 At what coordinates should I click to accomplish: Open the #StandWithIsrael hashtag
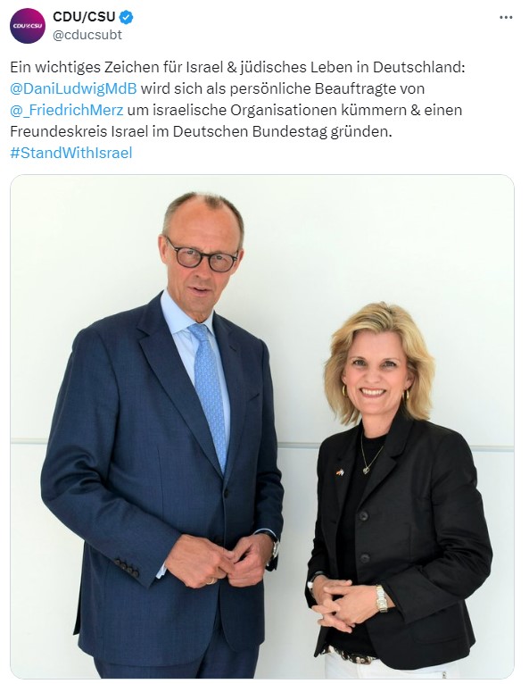71,153
